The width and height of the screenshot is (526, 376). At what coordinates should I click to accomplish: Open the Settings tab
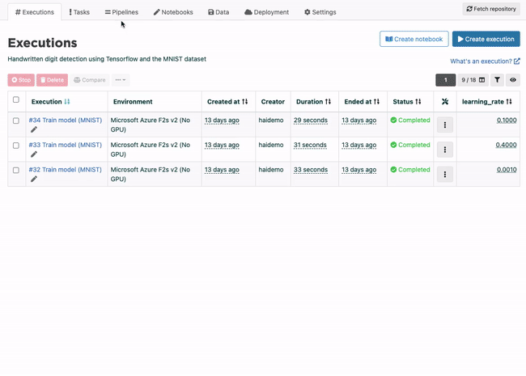coord(320,12)
